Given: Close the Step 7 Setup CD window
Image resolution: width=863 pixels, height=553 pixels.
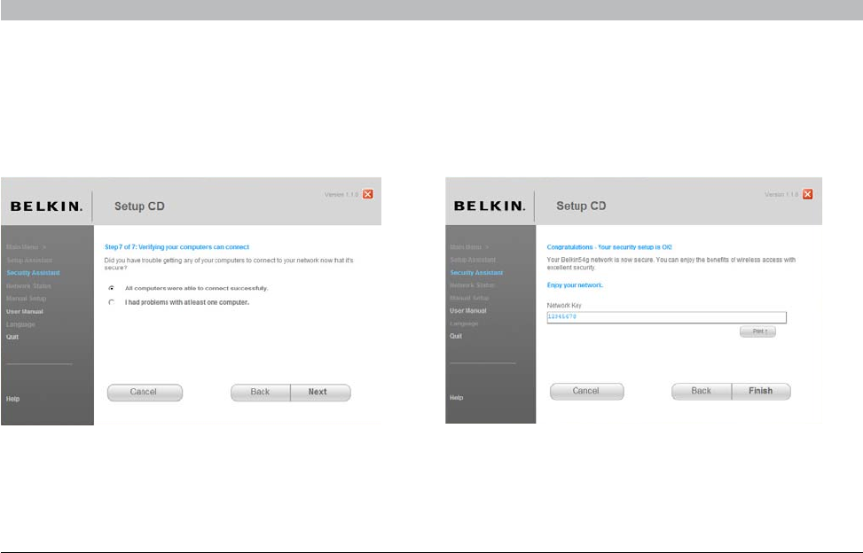Looking at the screenshot, I should pyautogui.click(x=368, y=194).
